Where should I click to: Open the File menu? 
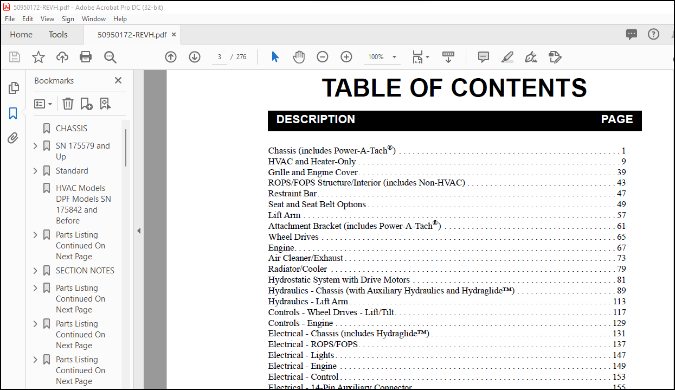pyautogui.click(x=10, y=19)
